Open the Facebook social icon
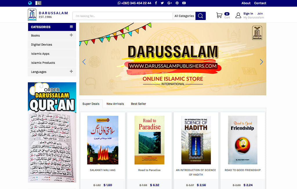Screen dimensions: 297x189 (156, 3)
